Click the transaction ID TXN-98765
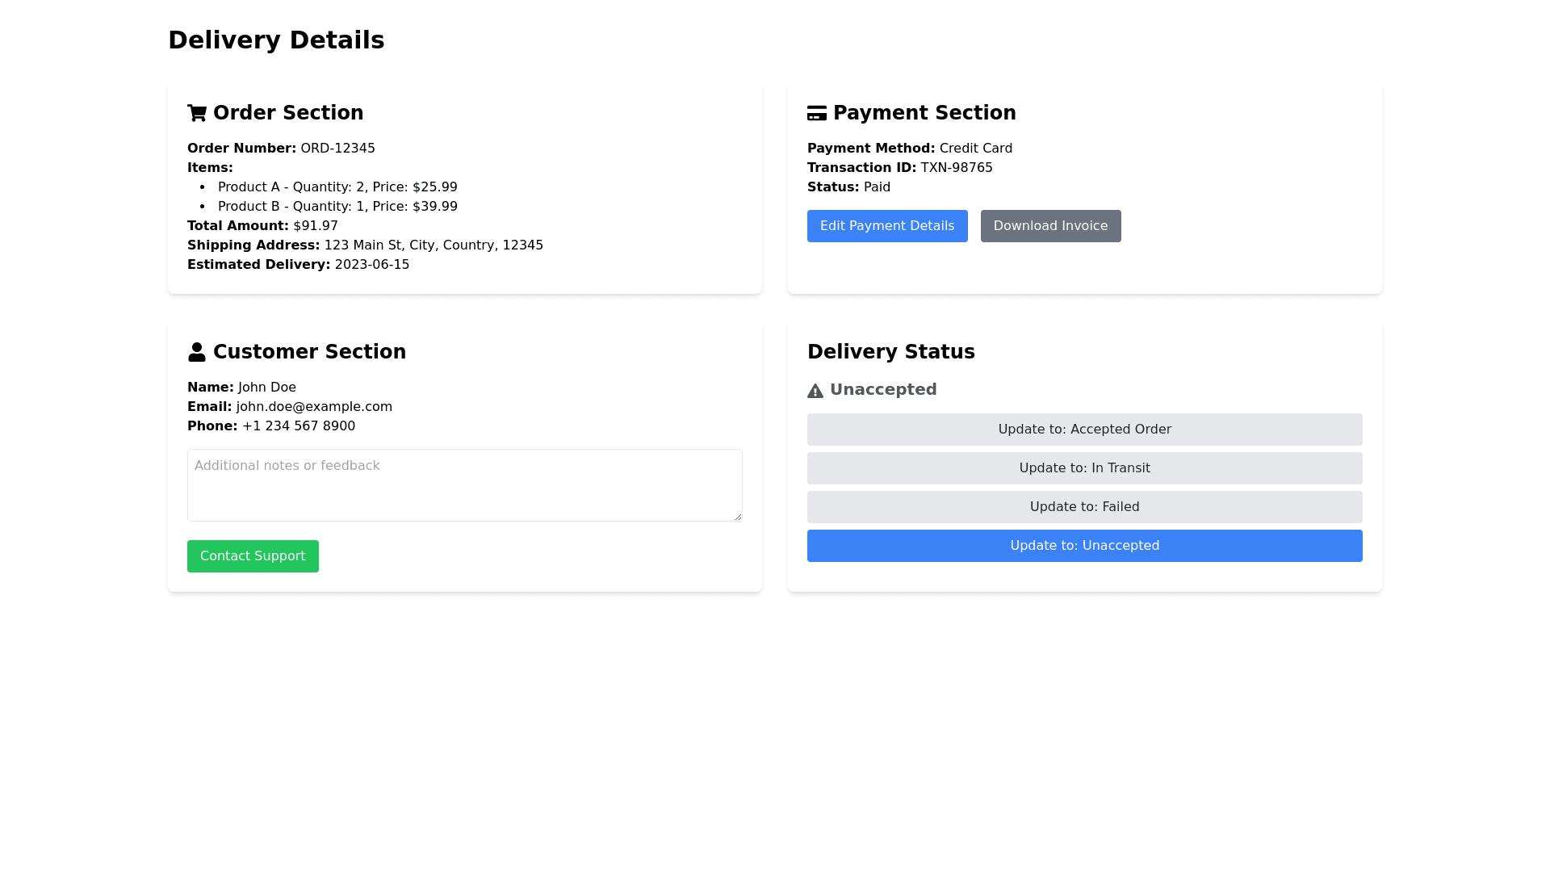Viewport: 1550px width, 872px height. pyautogui.click(x=957, y=168)
